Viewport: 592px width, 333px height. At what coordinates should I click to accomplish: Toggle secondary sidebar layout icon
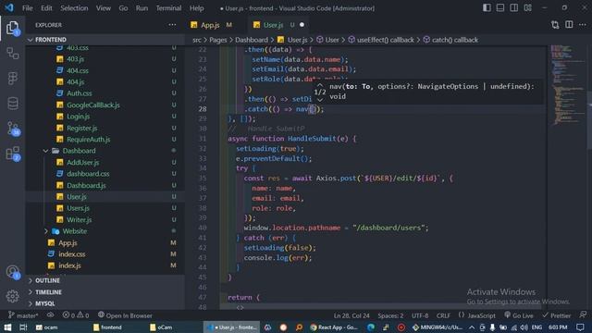coord(514,8)
